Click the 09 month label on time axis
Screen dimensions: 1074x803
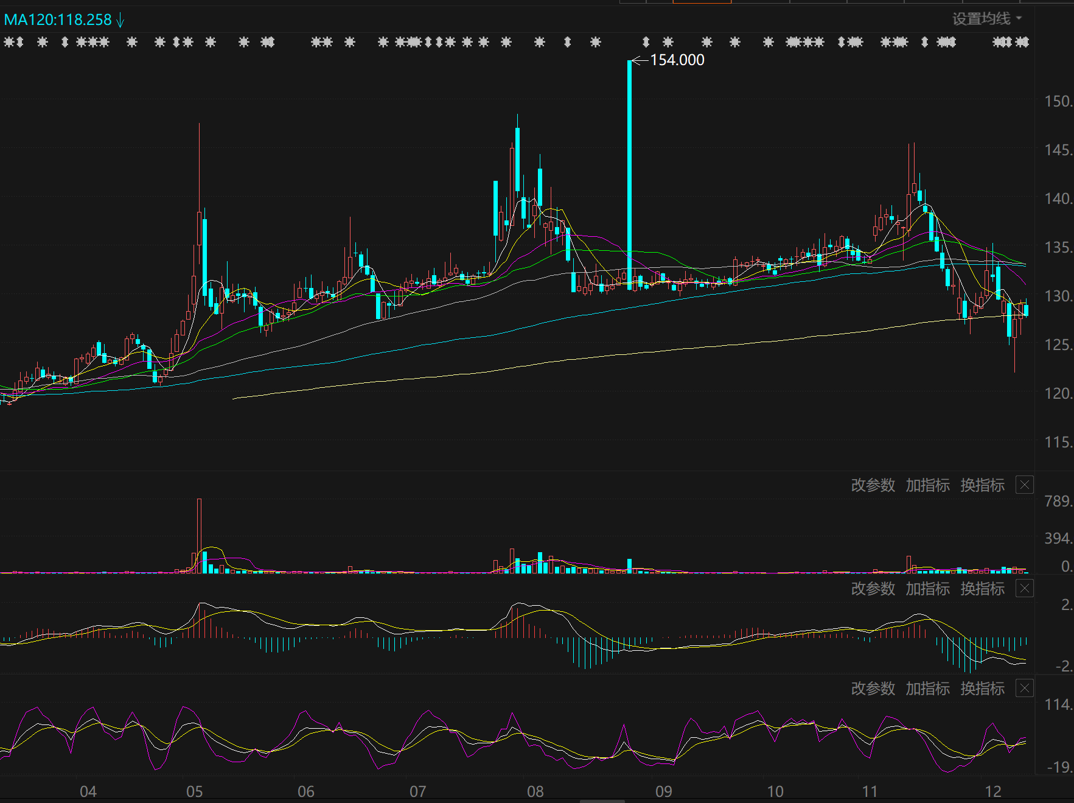663,791
